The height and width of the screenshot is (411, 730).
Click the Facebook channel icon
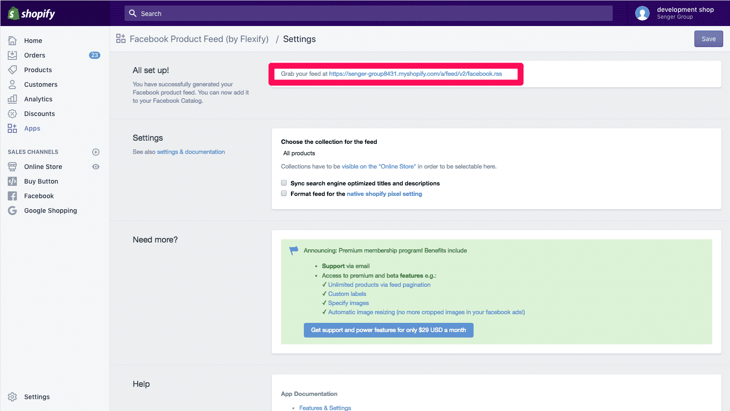click(12, 196)
